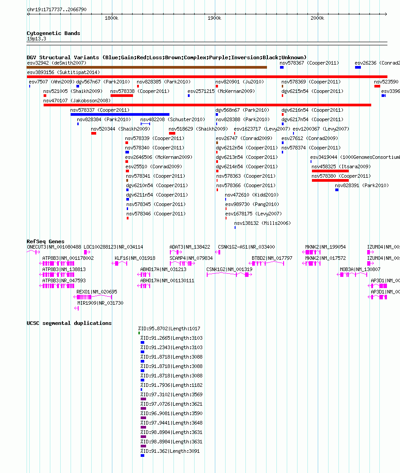The image size is (400, 473).
Task: Click nsv578345 (Cooper2011) label
Action: coord(156,204)
